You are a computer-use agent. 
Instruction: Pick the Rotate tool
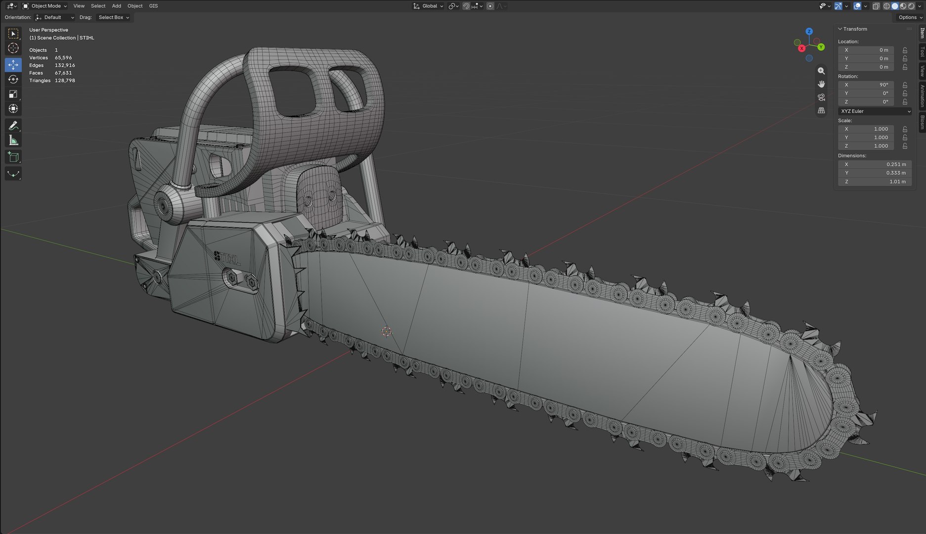13,79
